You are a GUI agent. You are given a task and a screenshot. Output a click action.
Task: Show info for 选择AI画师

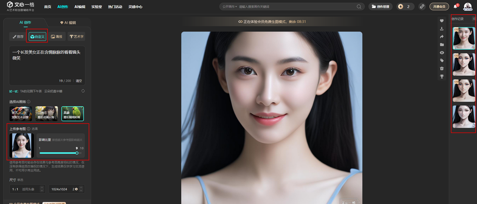28,101
